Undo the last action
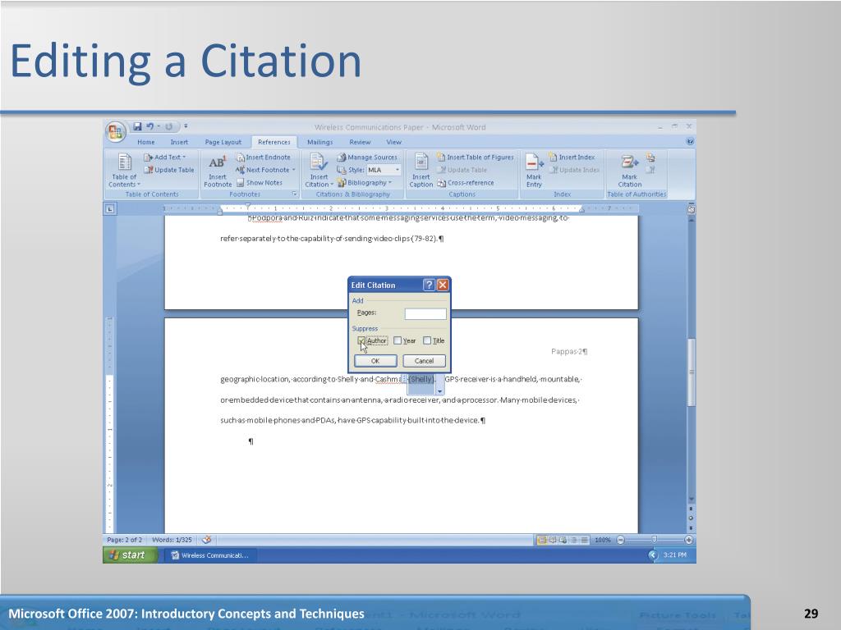 click(149, 126)
